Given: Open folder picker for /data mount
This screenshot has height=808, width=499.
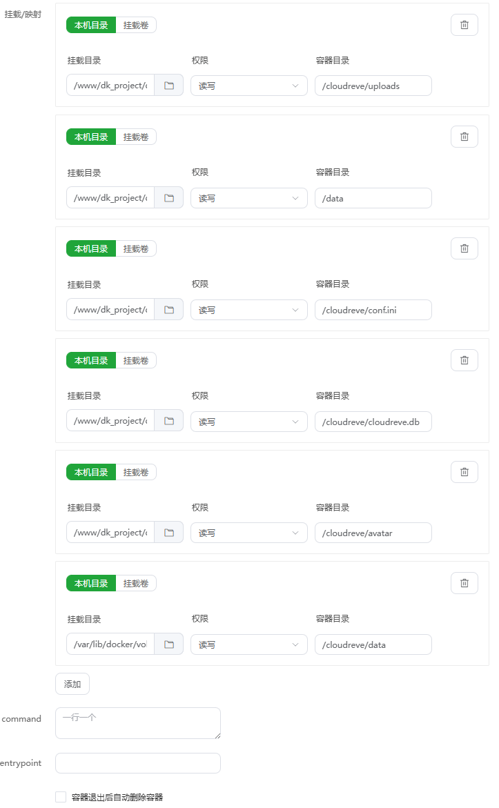Looking at the screenshot, I should (168, 198).
